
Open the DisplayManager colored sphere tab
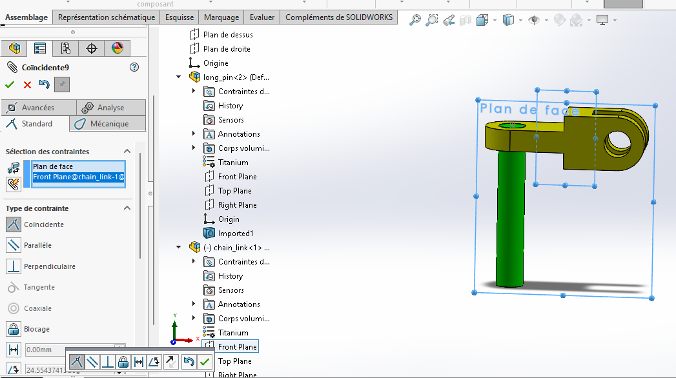117,48
